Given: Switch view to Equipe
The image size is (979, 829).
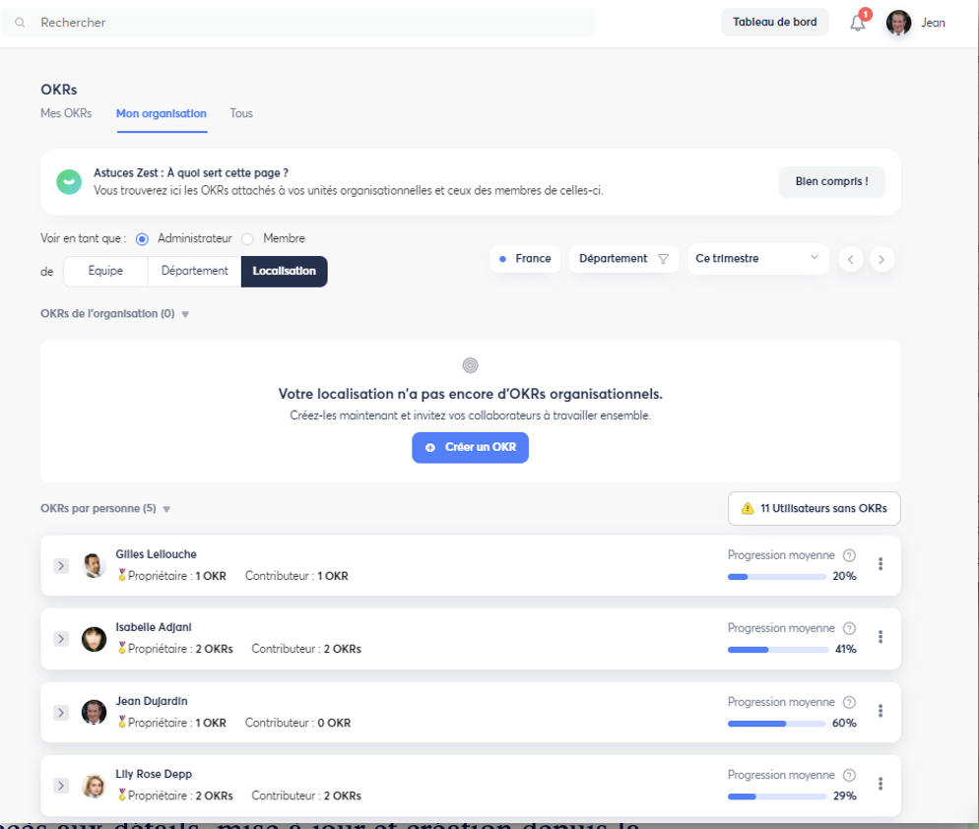Looking at the screenshot, I should [105, 272].
